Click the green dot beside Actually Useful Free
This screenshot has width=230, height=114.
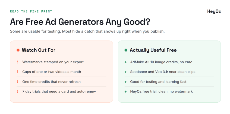tap(126, 50)
